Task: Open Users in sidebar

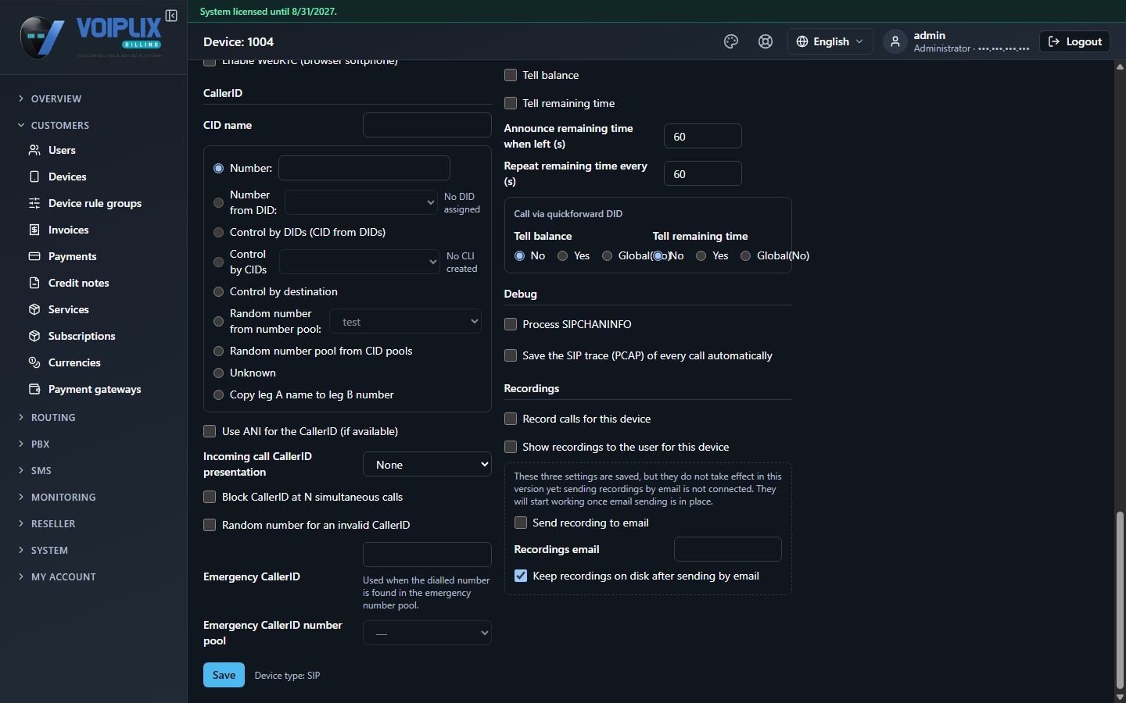Action: pyautogui.click(x=62, y=150)
